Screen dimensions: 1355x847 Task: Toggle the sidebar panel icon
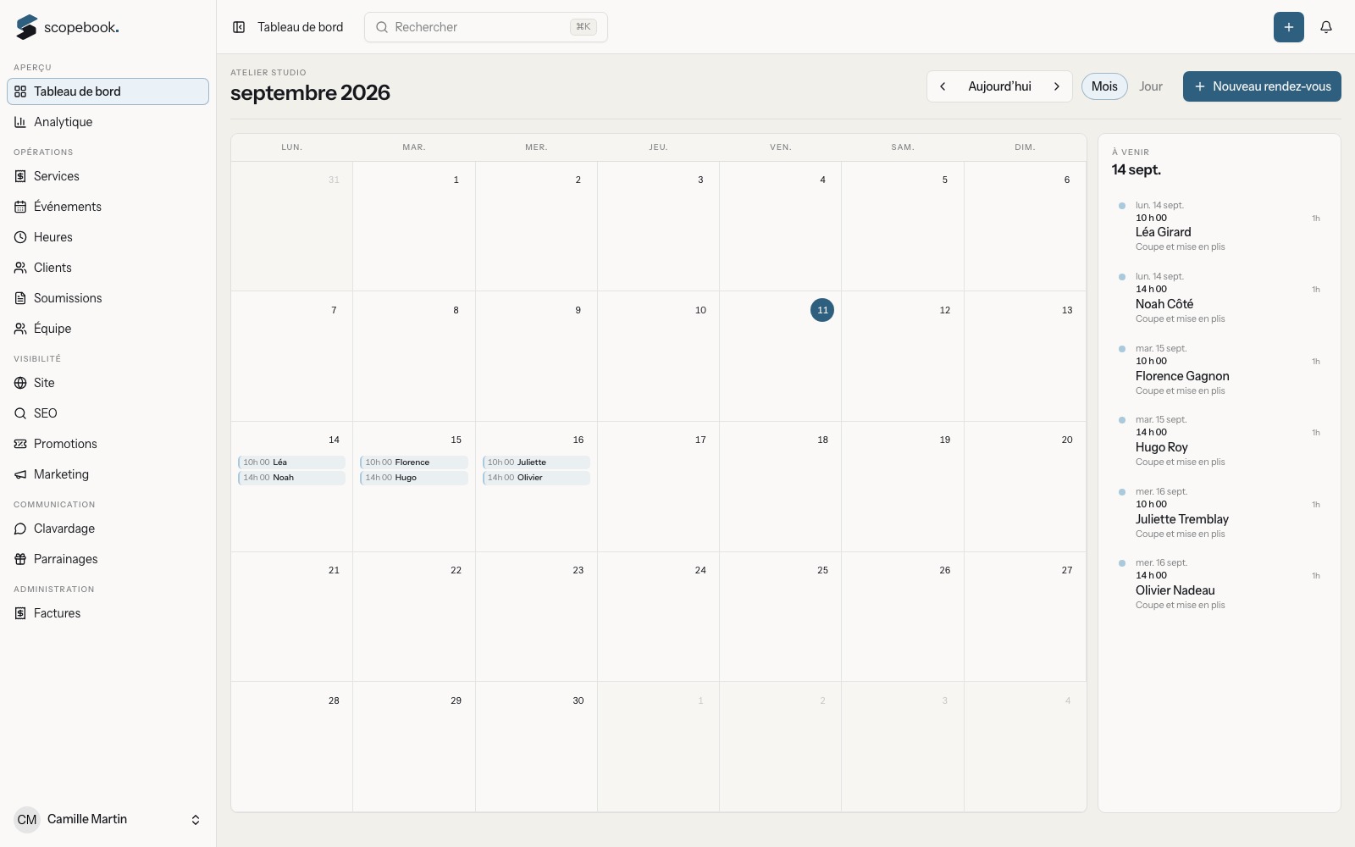239,27
